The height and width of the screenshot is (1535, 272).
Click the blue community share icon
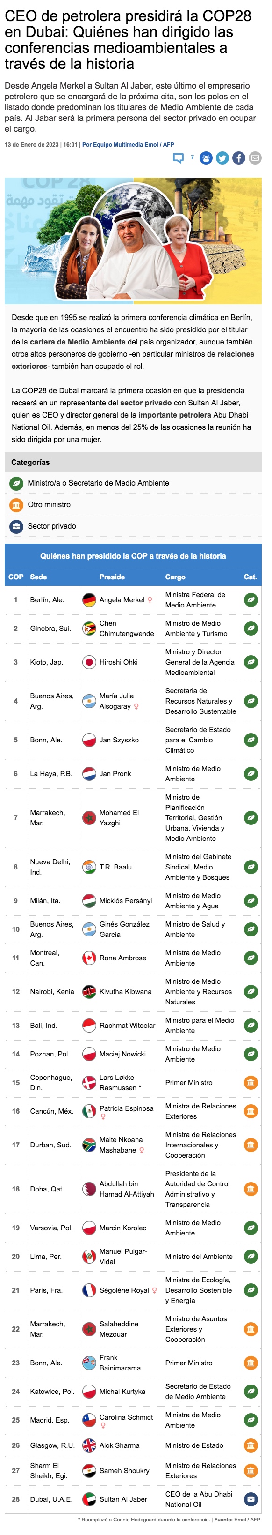[206, 158]
